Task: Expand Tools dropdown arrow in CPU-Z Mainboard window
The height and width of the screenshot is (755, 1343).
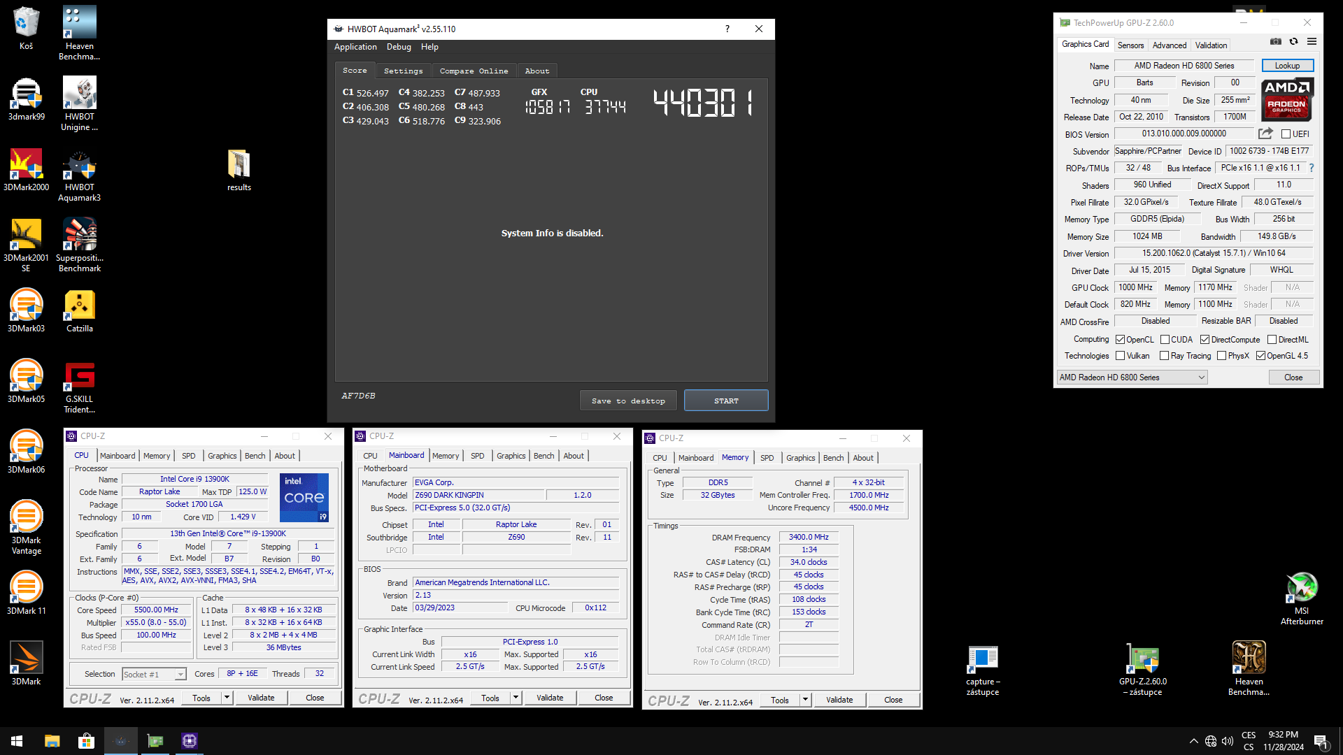Action: point(516,698)
